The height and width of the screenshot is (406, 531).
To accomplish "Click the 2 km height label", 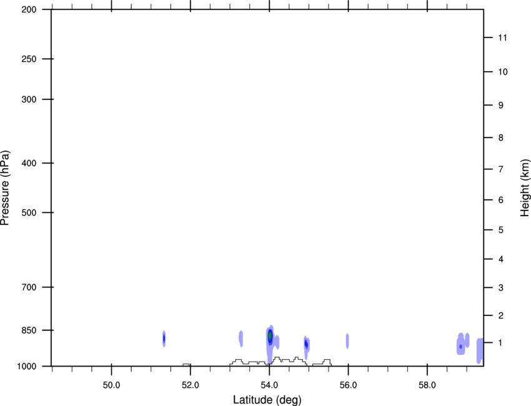I will coord(501,315).
